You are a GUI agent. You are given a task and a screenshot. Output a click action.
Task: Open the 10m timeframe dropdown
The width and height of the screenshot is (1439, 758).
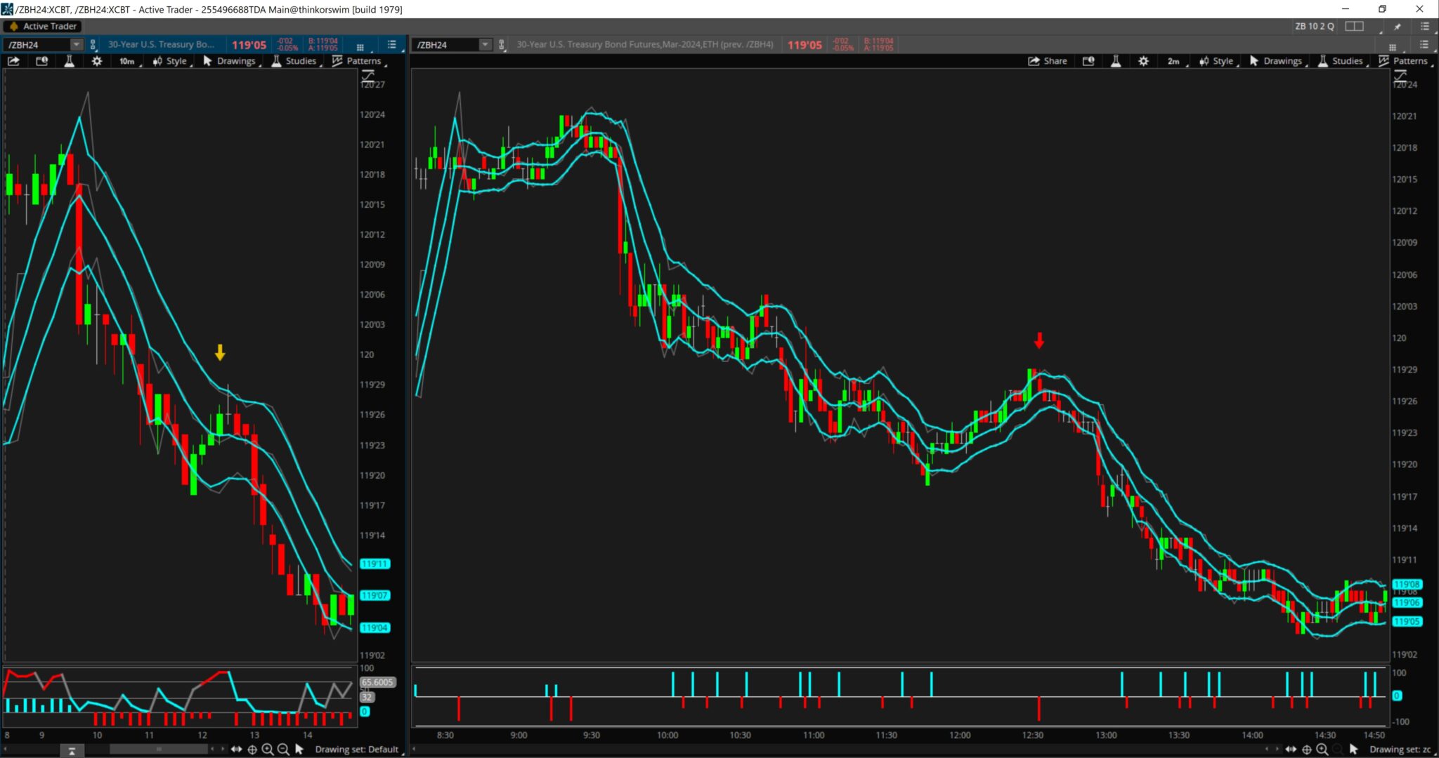coord(126,61)
